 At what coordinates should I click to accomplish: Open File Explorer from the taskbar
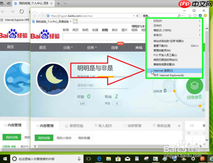coord(109,159)
